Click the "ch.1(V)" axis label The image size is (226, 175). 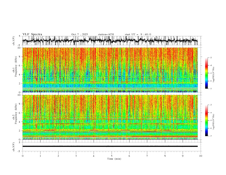(14, 41)
